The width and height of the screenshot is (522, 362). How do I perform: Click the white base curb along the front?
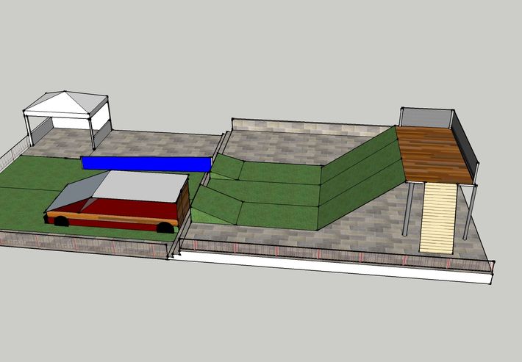[331, 263]
